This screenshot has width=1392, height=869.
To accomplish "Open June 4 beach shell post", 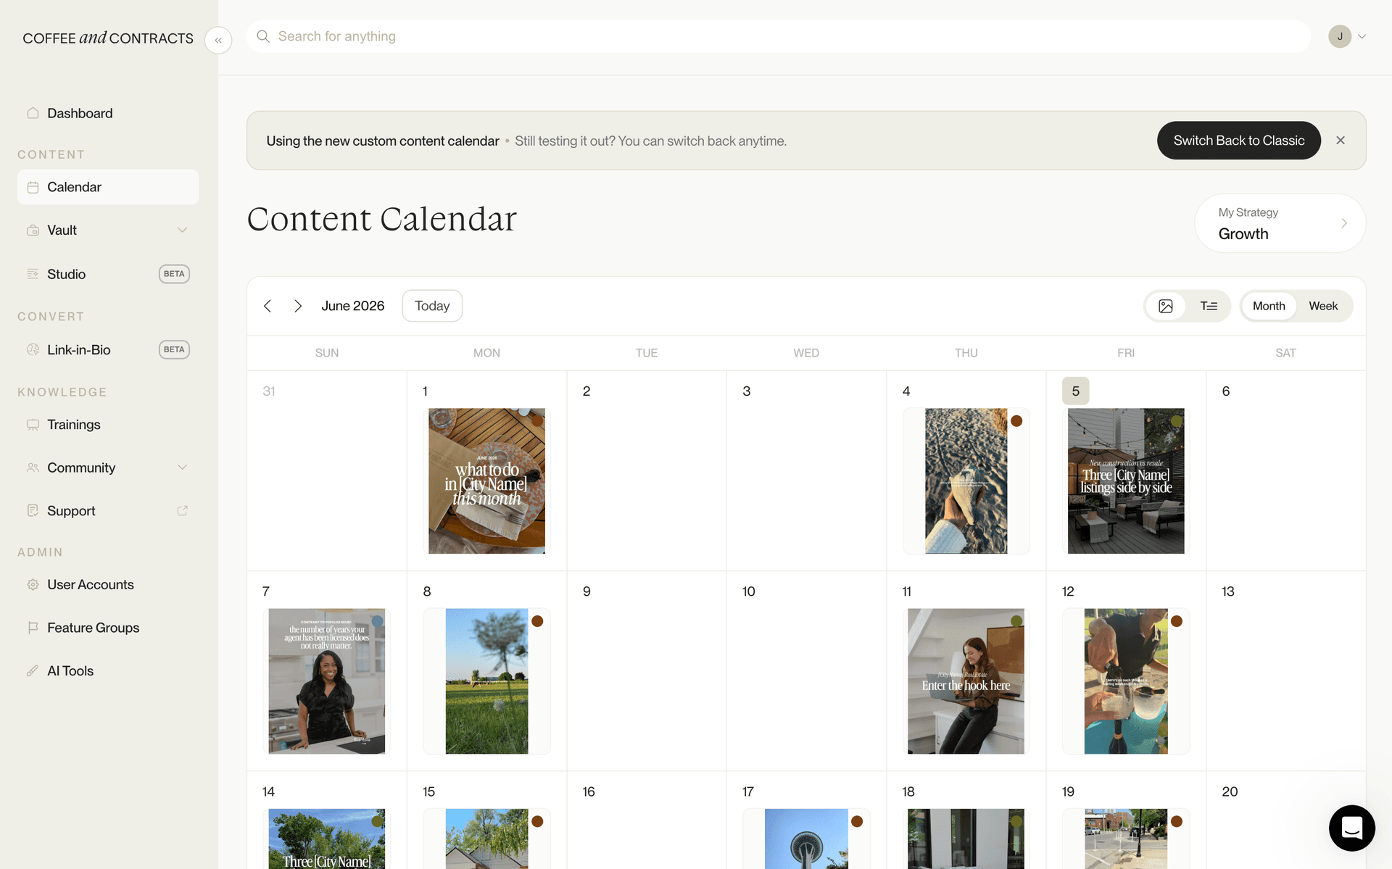I will click(x=966, y=481).
